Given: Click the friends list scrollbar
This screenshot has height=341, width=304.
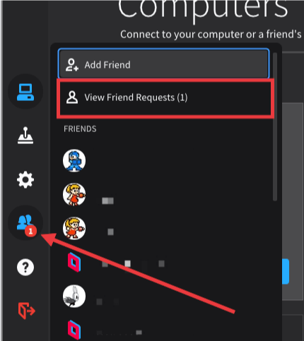Looking at the screenshot, I should coord(275,126).
